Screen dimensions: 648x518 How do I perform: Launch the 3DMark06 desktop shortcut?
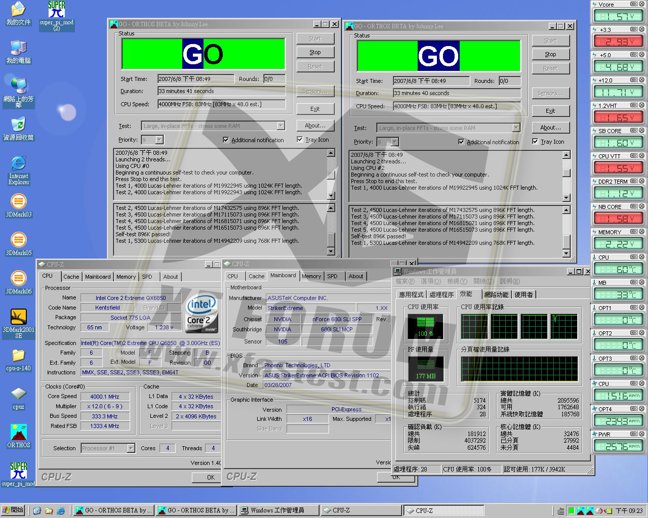coord(19,283)
